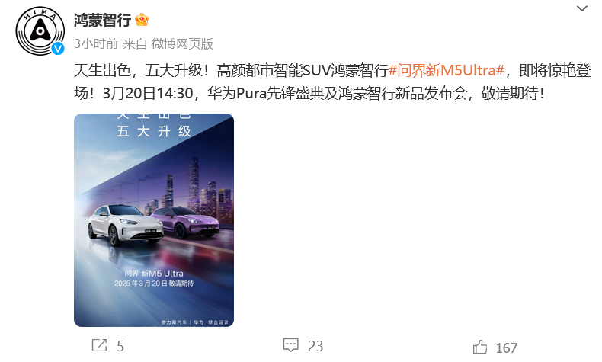
Task: Click the crown membership icon beside username
Action: point(142,20)
